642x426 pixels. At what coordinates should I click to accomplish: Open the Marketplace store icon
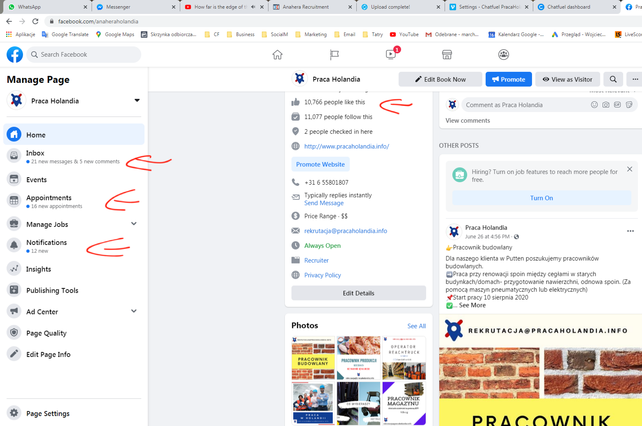[x=447, y=55]
